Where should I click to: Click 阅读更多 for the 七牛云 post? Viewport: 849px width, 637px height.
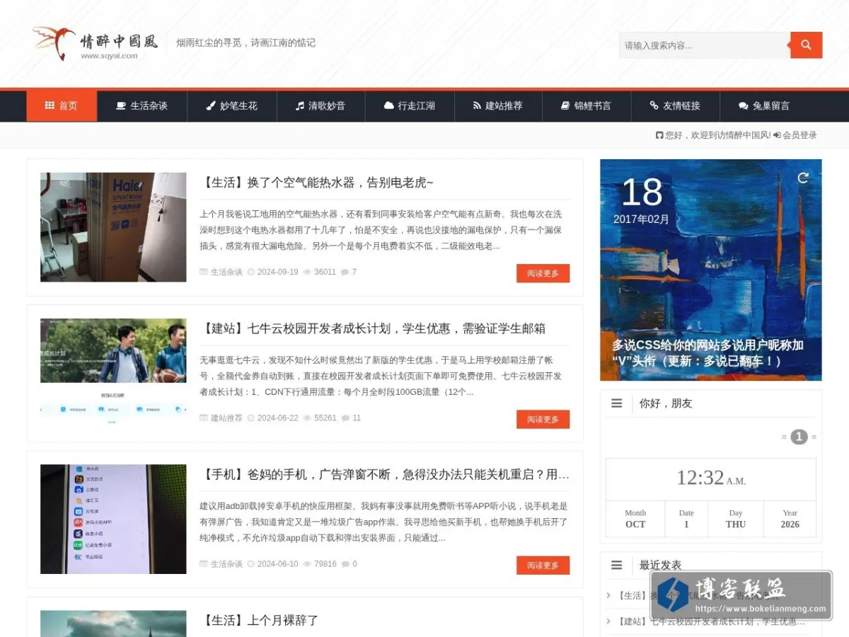click(543, 419)
